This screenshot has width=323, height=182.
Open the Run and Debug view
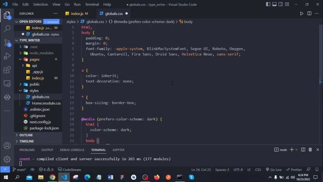[7, 56]
